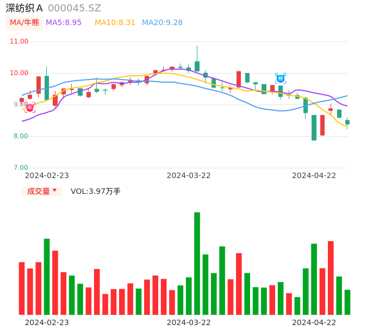Click the tallest green volume bar

197,263
